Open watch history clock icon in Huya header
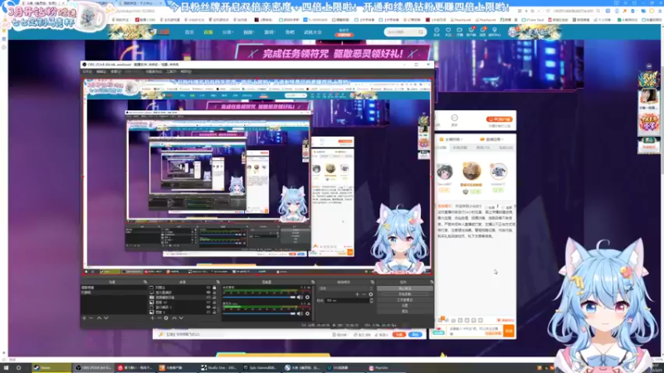Image resolution: width=664 pixels, height=373 pixels. pos(437,31)
